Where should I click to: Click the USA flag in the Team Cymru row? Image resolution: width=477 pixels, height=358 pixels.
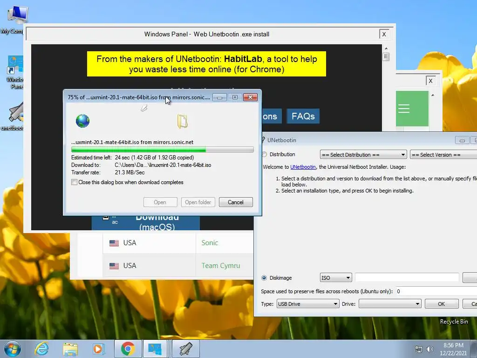coord(114,266)
